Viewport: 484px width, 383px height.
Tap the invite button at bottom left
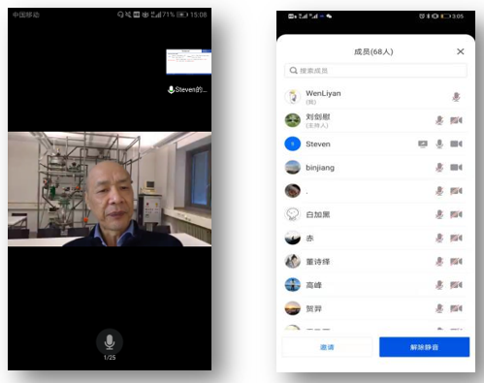[x=327, y=347]
